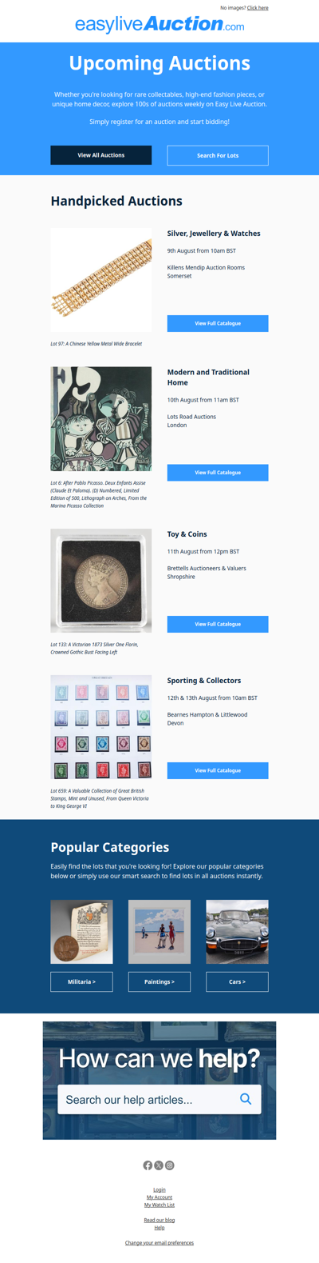Select the British stamps collection image
This screenshot has height=1263, width=319.
(101, 727)
